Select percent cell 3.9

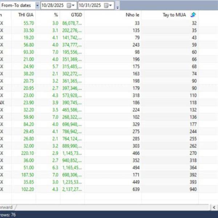(55, 103)
